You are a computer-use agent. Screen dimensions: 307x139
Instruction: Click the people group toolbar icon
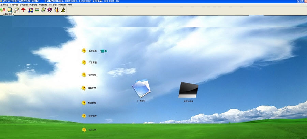coord(56,10)
